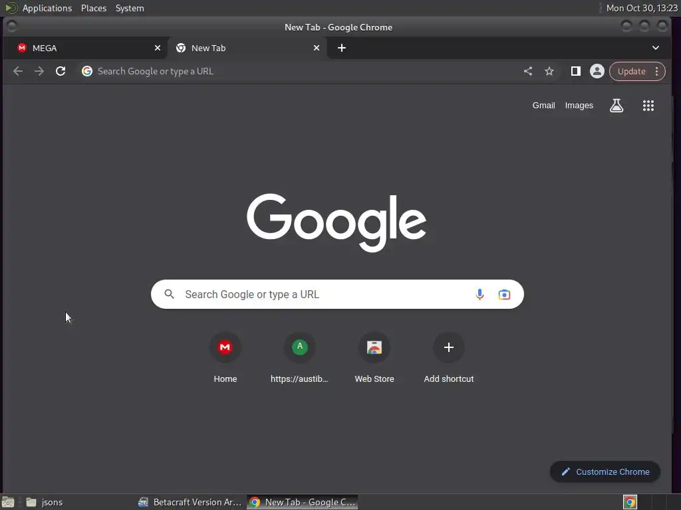Switch to Betacraft Version Archive window
681x510 pixels.
pos(190,502)
